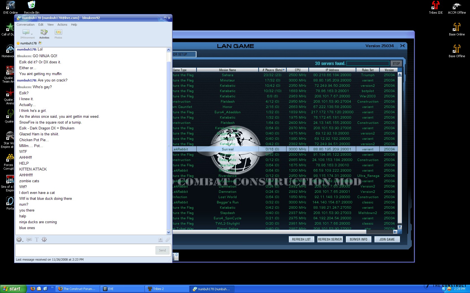Select the Euro4_SpinCycle server row

tap(285, 218)
